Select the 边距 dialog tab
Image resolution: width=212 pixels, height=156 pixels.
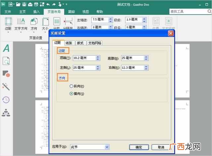(58, 43)
